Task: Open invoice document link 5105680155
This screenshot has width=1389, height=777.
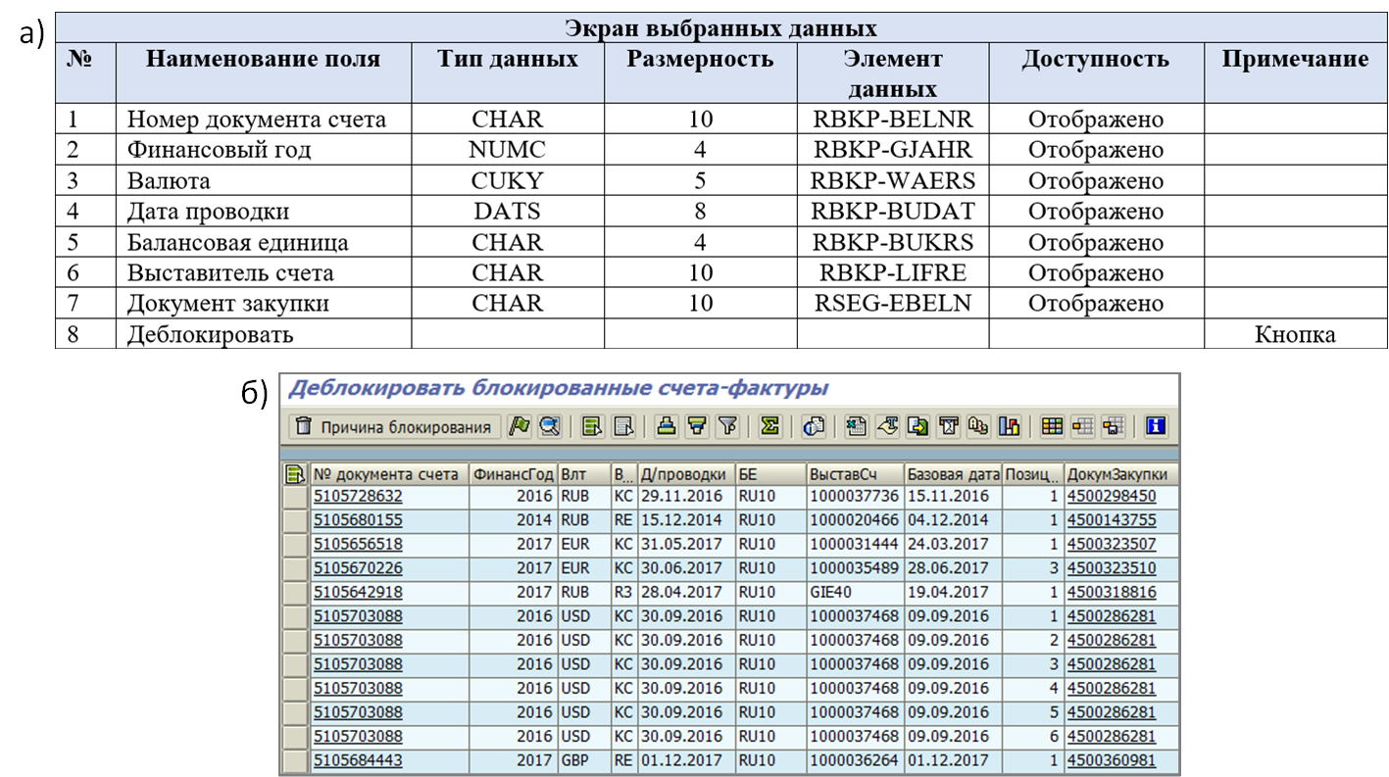Action: click(x=358, y=520)
